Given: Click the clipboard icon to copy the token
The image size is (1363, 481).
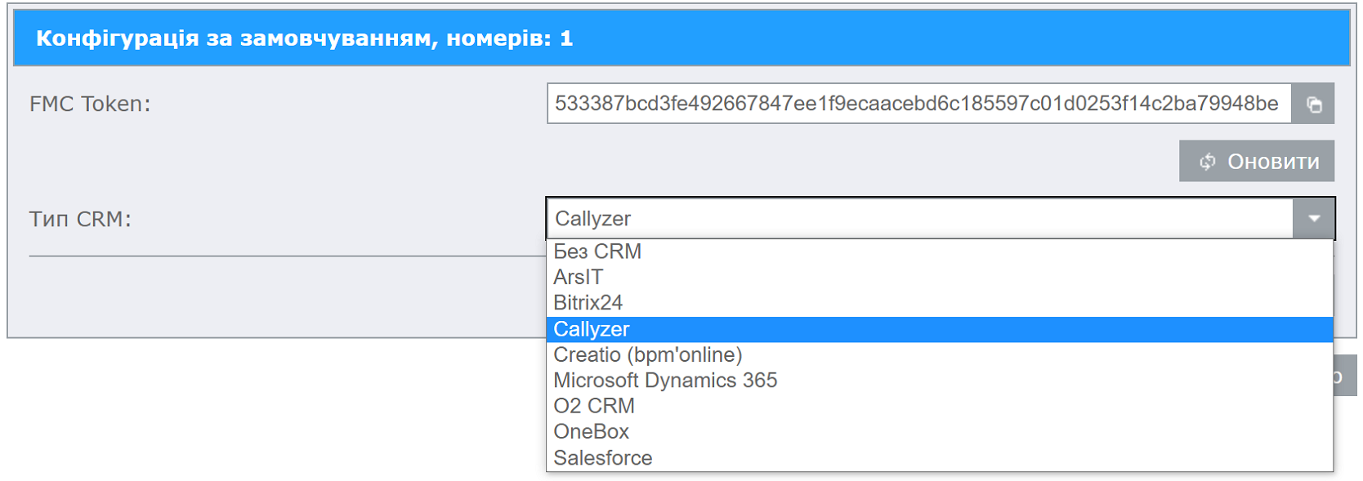Looking at the screenshot, I should coord(1313,103).
